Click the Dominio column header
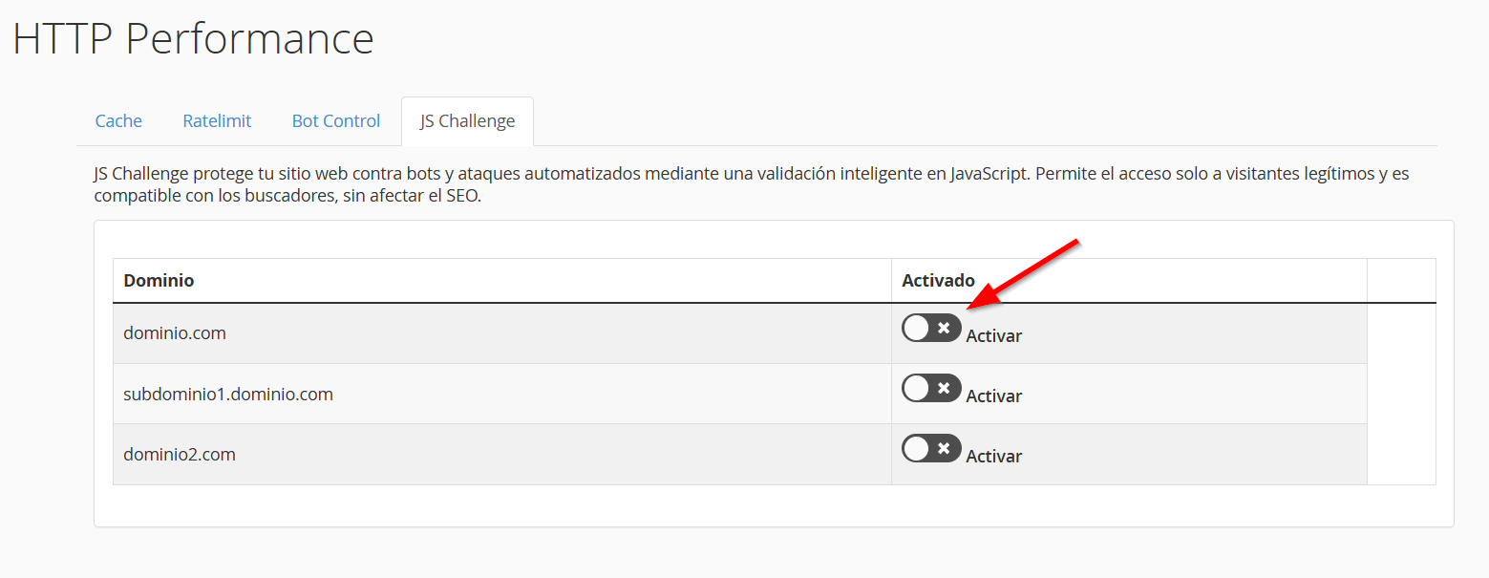This screenshot has width=1489, height=578. point(159,281)
